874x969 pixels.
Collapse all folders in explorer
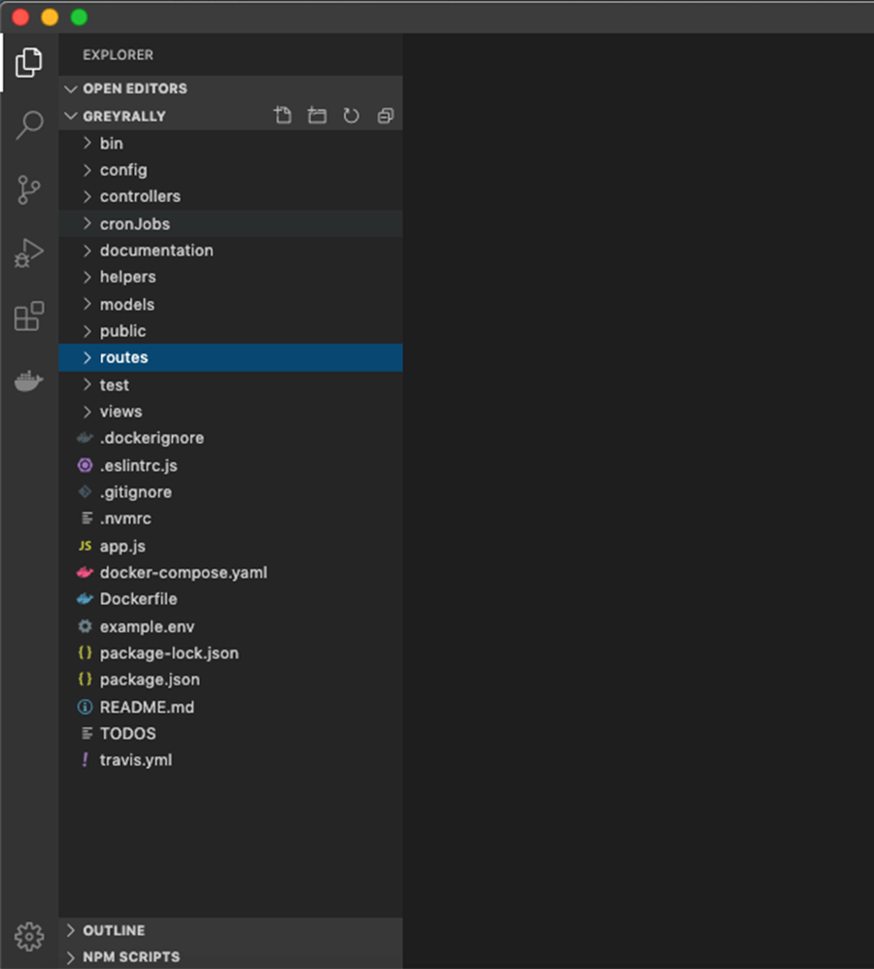click(386, 116)
